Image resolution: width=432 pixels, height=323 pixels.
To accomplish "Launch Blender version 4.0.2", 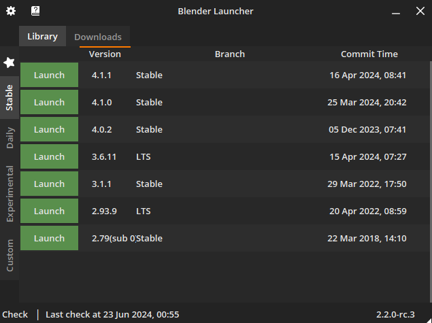I will point(49,129).
